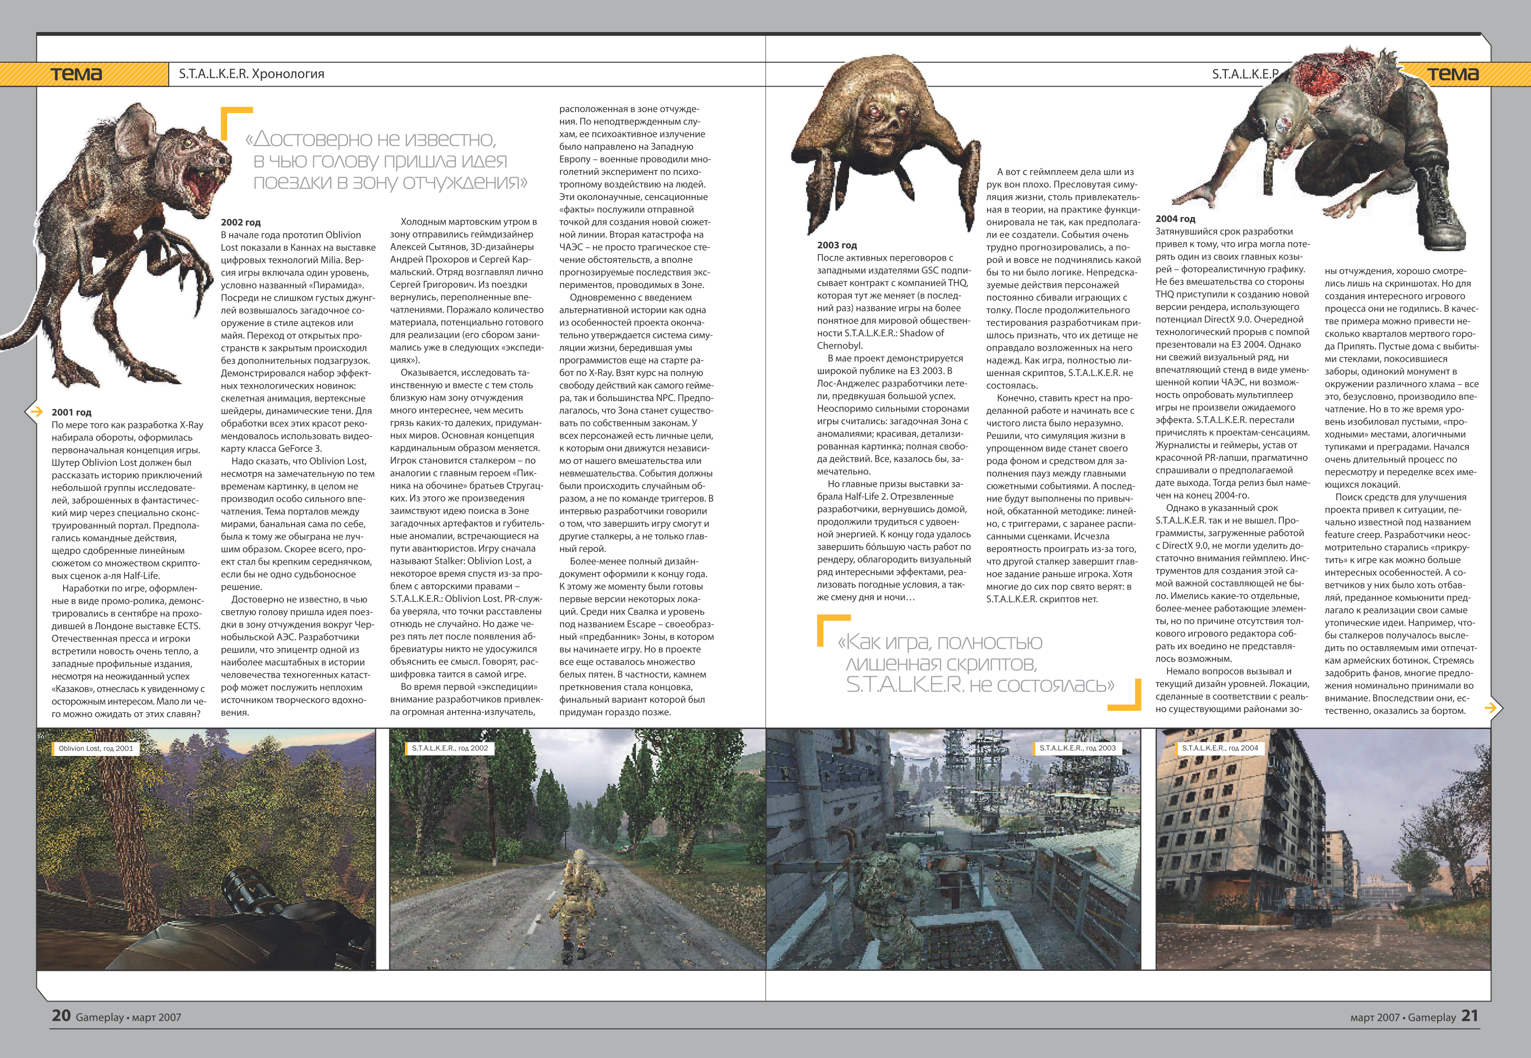Click the S.T.A.L.K.E.R. Хронология header title
Viewport: 1531px width, 1058px height.
coord(251,74)
